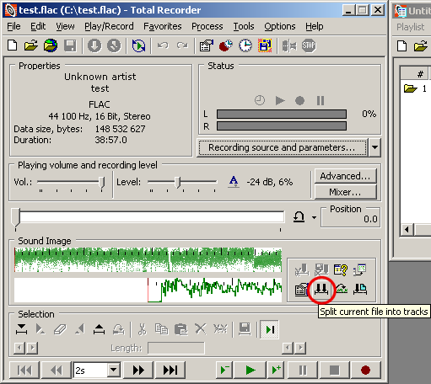Click the Copy icon in Selection
The width and height of the screenshot is (431, 384).
[162, 329]
